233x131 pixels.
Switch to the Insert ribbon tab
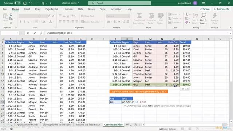(x=27, y=9)
